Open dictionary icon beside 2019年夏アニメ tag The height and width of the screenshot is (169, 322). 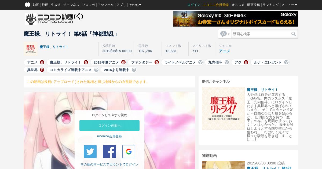(x=123, y=62)
